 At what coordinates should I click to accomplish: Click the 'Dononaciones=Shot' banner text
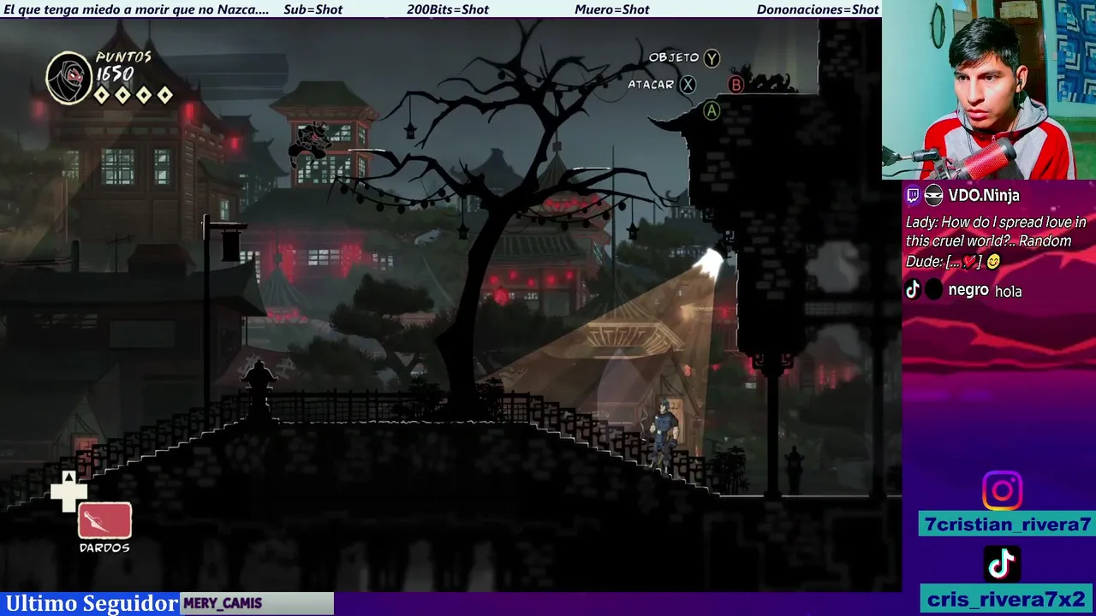coord(818,9)
